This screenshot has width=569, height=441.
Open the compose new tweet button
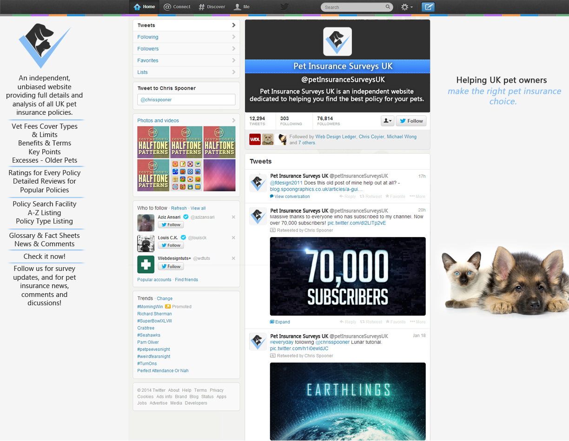click(x=428, y=7)
